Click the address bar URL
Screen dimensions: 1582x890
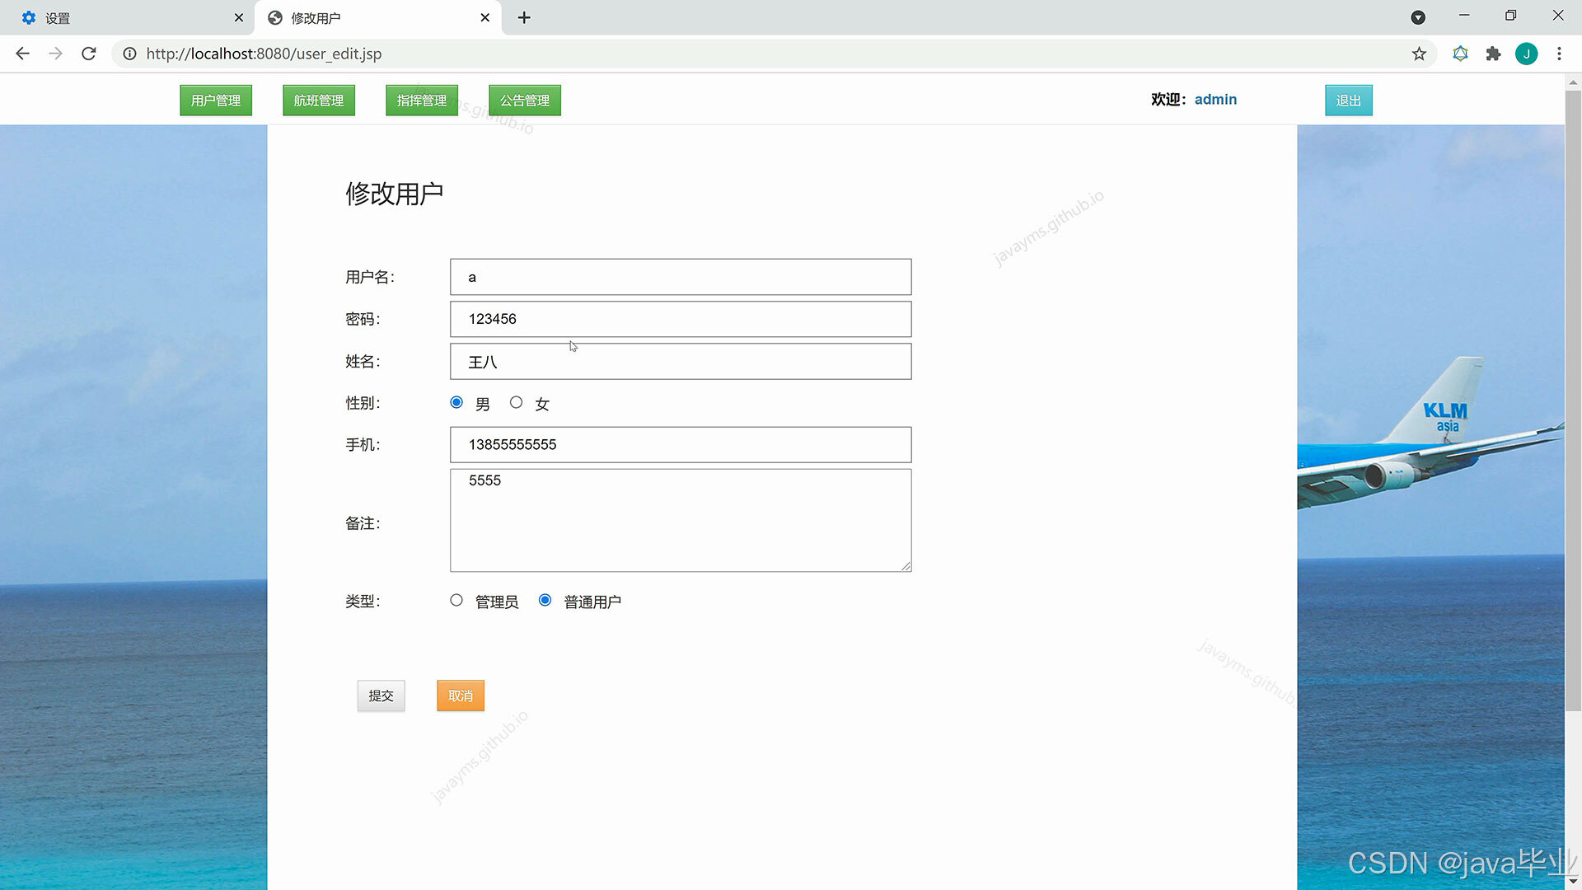coord(264,54)
